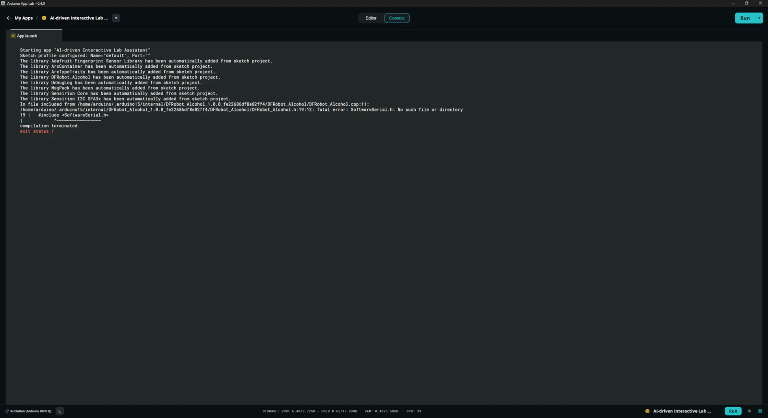This screenshot has height=418, width=768.
Task: Expand the Run button's dropdown arrow
Action: tap(759, 18)
